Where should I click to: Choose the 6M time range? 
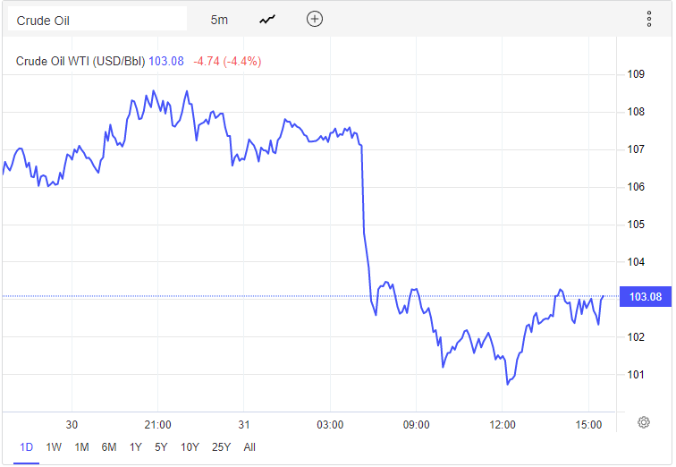click(x=108, y=446)
